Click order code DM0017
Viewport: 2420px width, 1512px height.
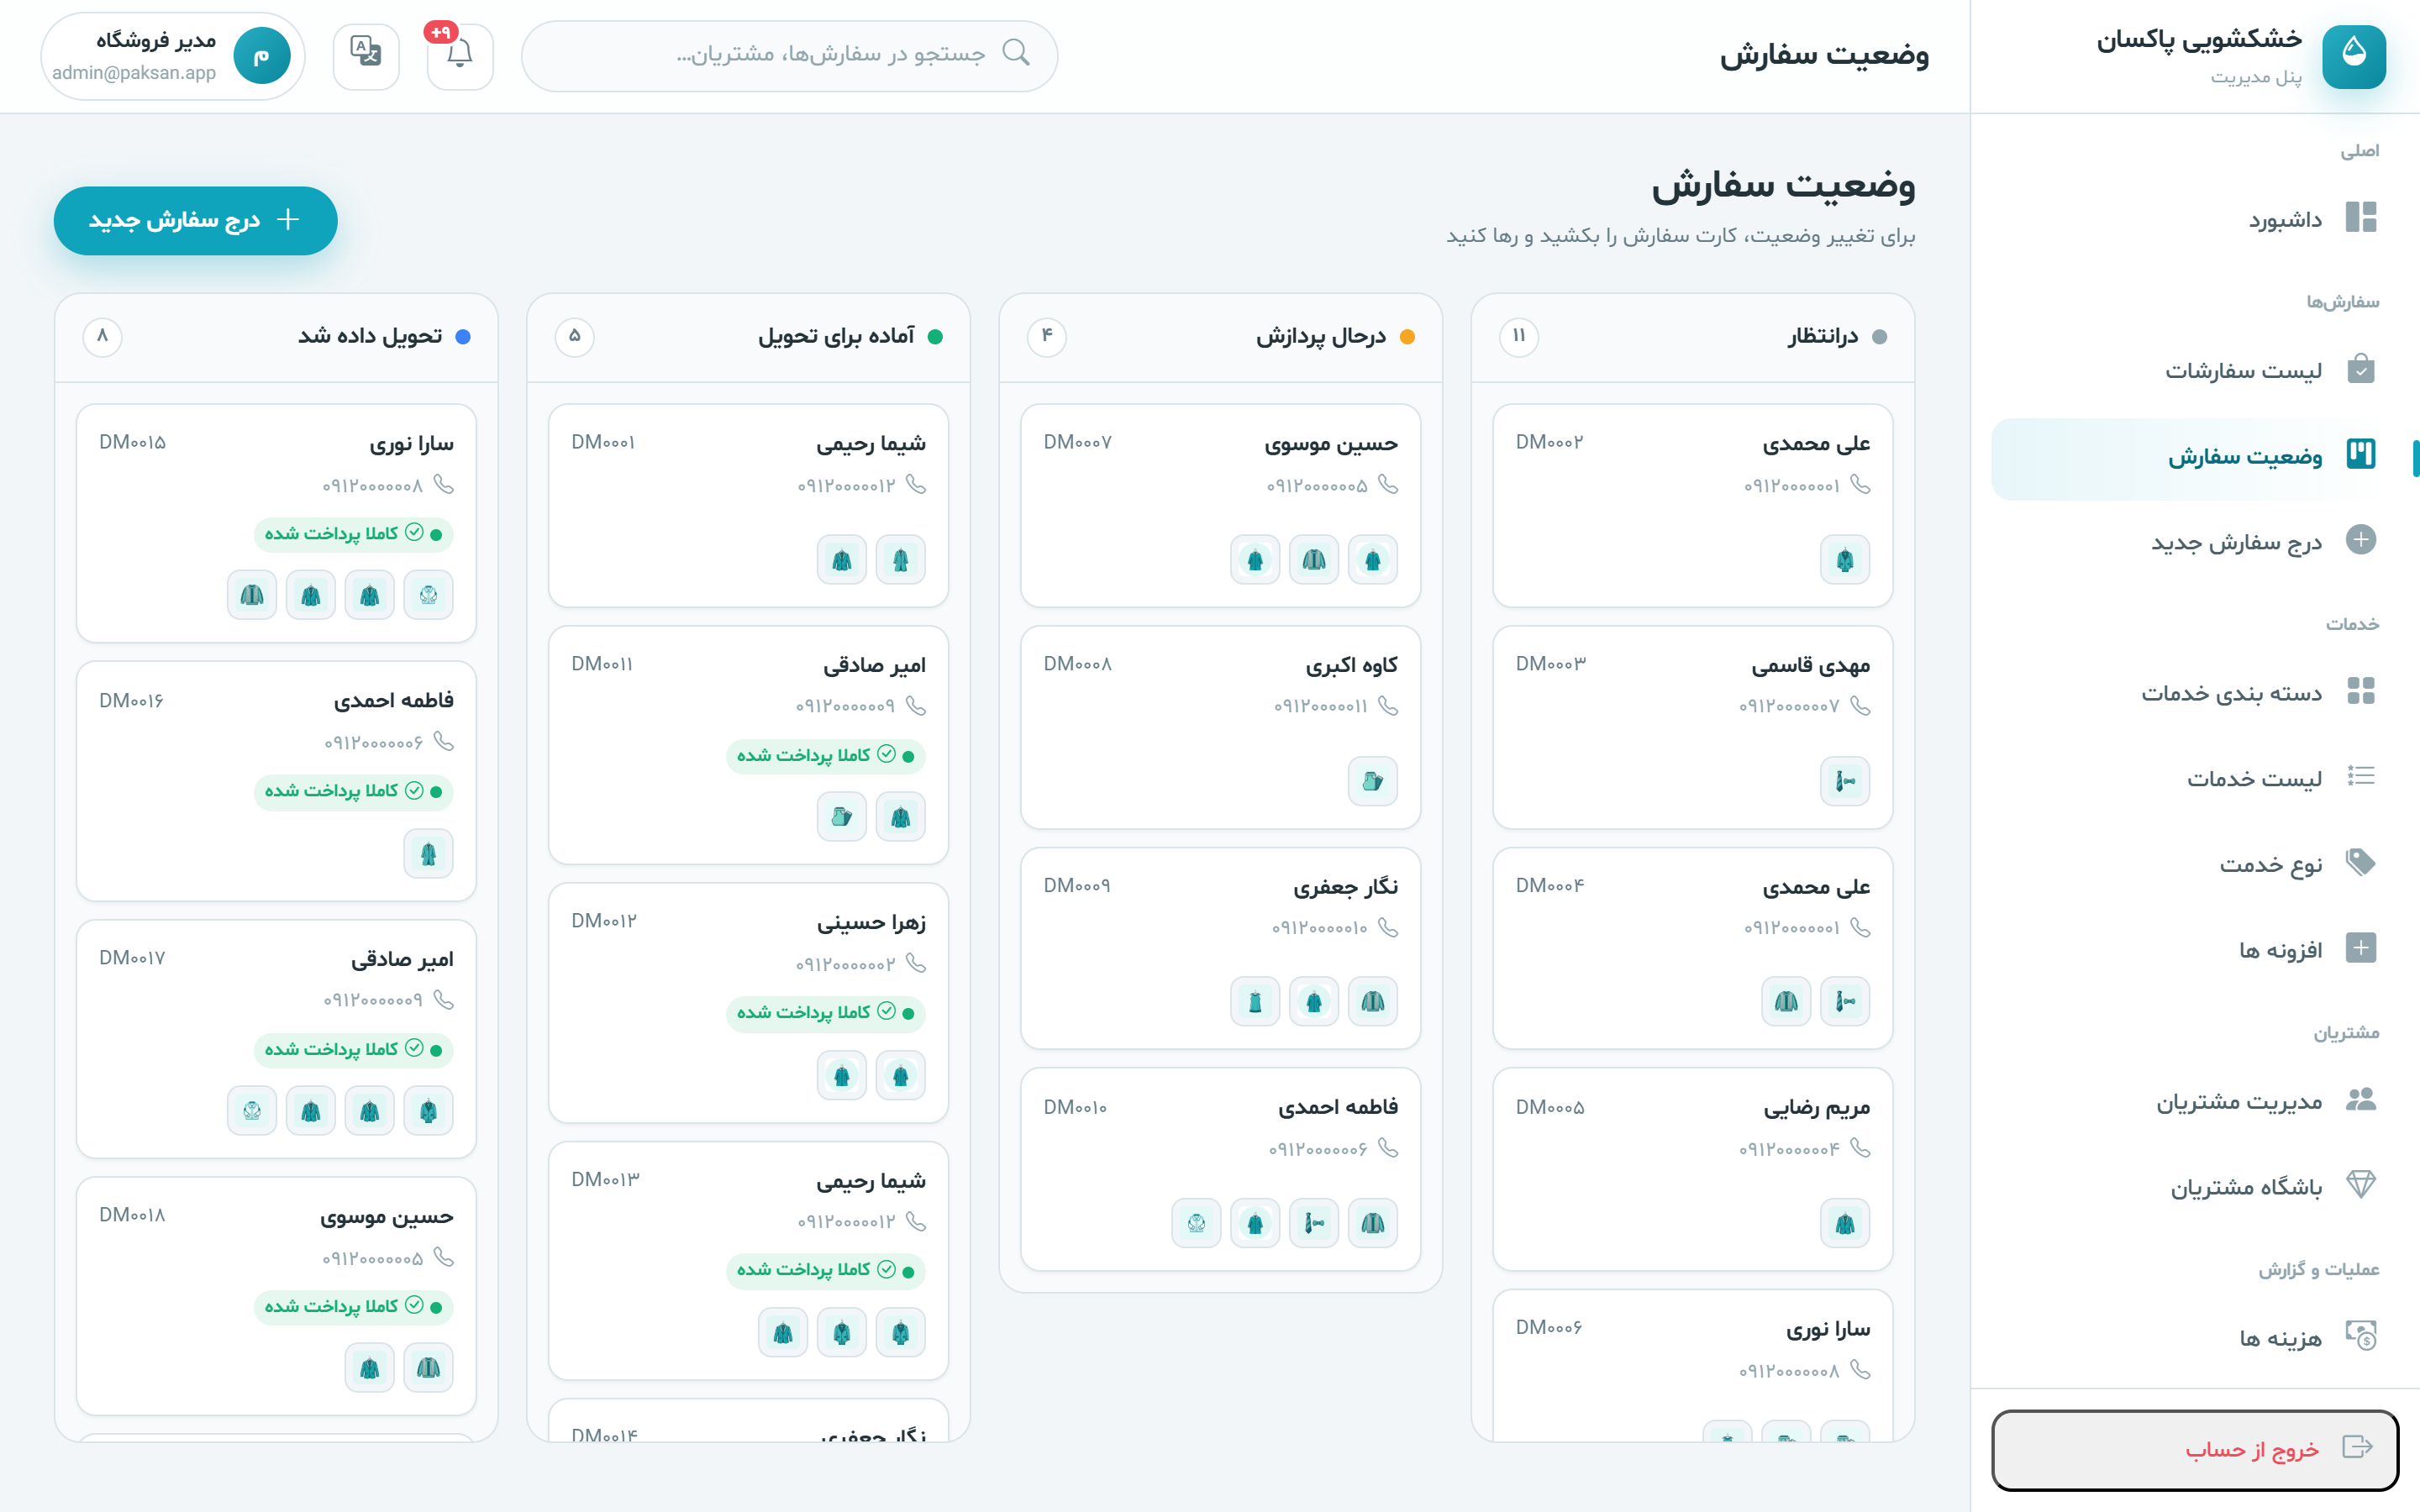tap(132, 958)
